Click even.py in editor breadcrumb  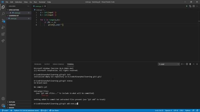tap(39, 10)
